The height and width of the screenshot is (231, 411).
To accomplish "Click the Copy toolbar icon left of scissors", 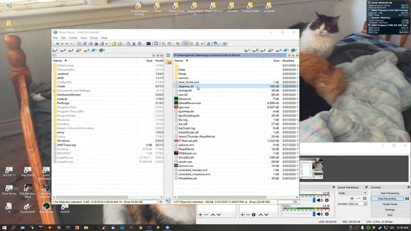I will point(128,44).
